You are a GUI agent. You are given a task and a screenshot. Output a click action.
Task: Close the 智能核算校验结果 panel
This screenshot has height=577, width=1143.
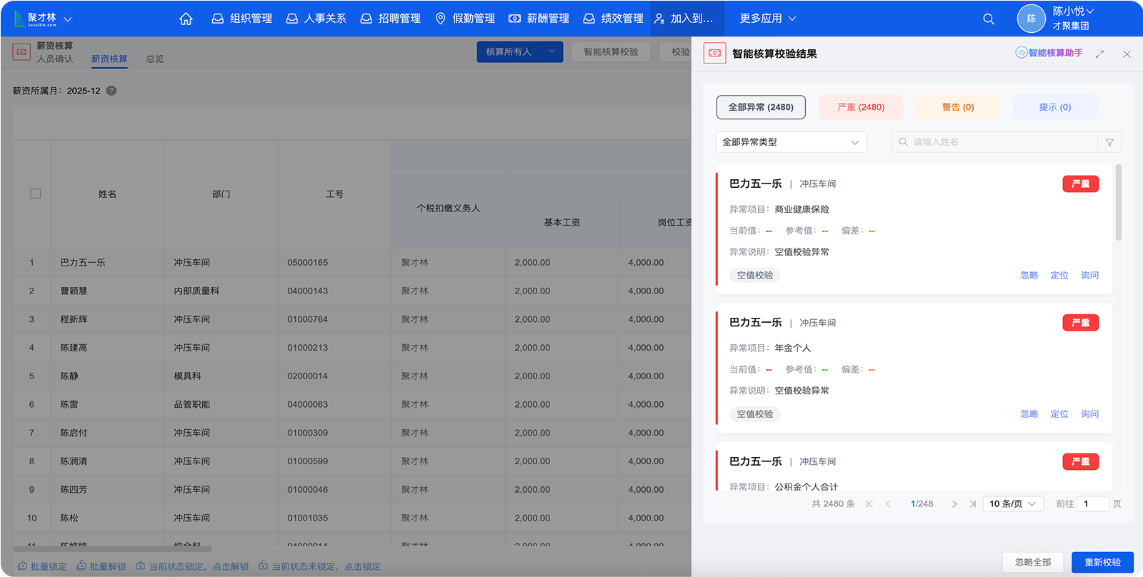point(1127,54)
